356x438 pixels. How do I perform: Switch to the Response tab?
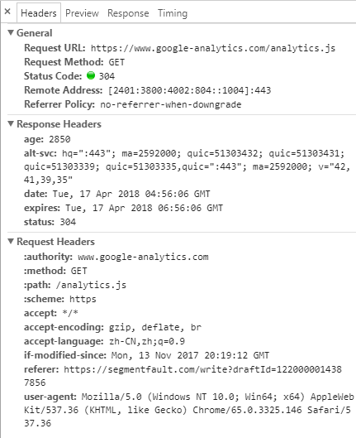pyautogui.click(x=128, y=13)
